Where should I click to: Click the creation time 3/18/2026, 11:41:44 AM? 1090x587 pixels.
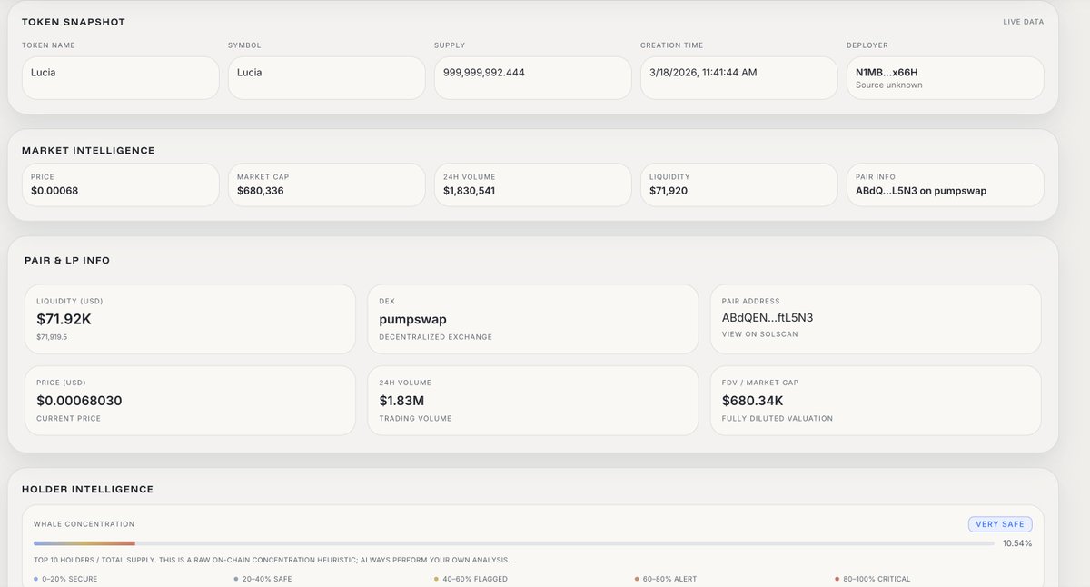click(x=705, y=72)
